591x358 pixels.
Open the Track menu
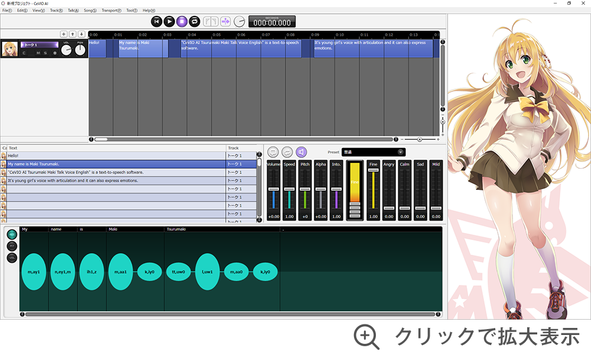pos(57,11)
